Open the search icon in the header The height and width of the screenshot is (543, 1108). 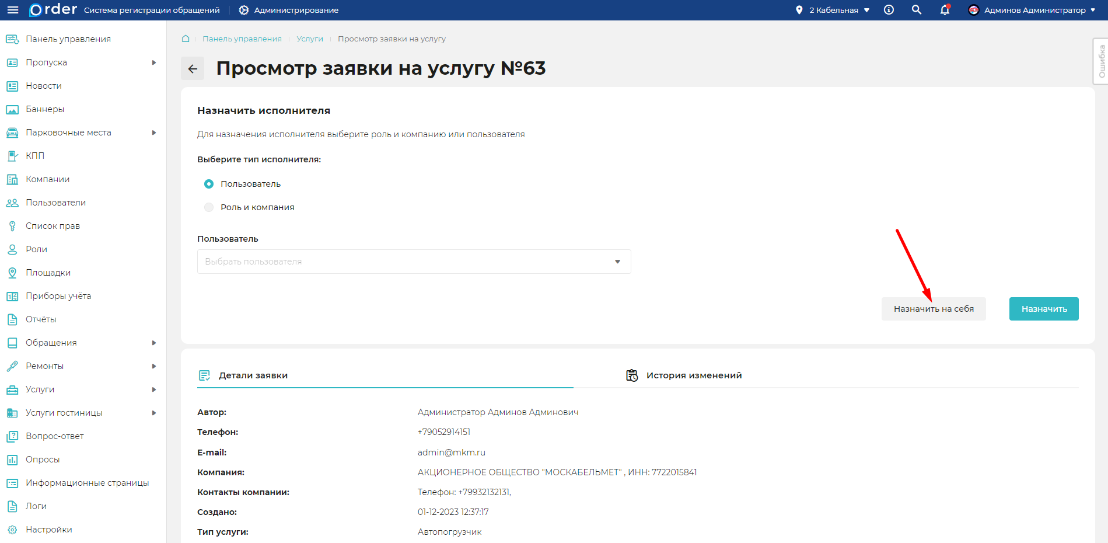(916, 9)
